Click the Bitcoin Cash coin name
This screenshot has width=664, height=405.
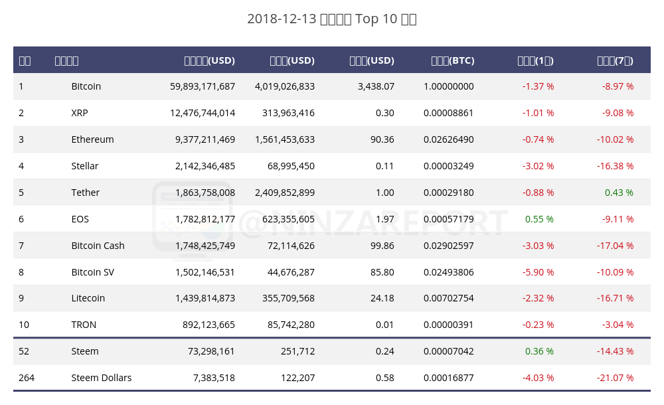click(x=98, y=246)
